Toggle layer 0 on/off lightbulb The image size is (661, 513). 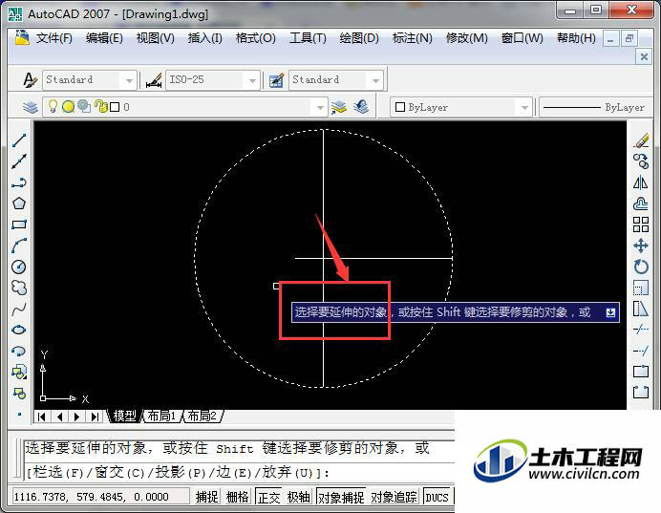(53, 106)
